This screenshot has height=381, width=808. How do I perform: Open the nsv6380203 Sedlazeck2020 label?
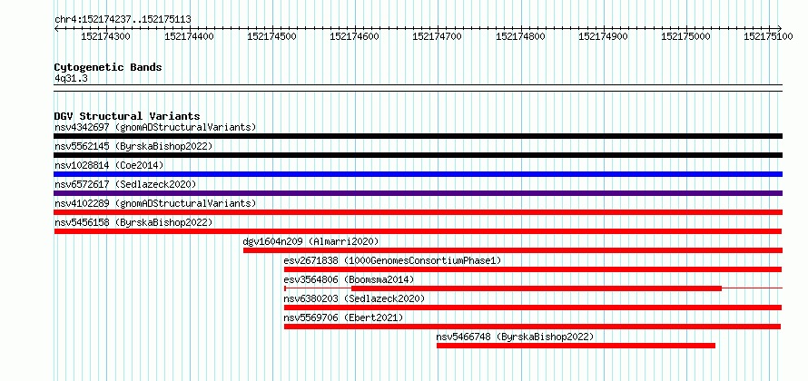(x=355, y=298)
